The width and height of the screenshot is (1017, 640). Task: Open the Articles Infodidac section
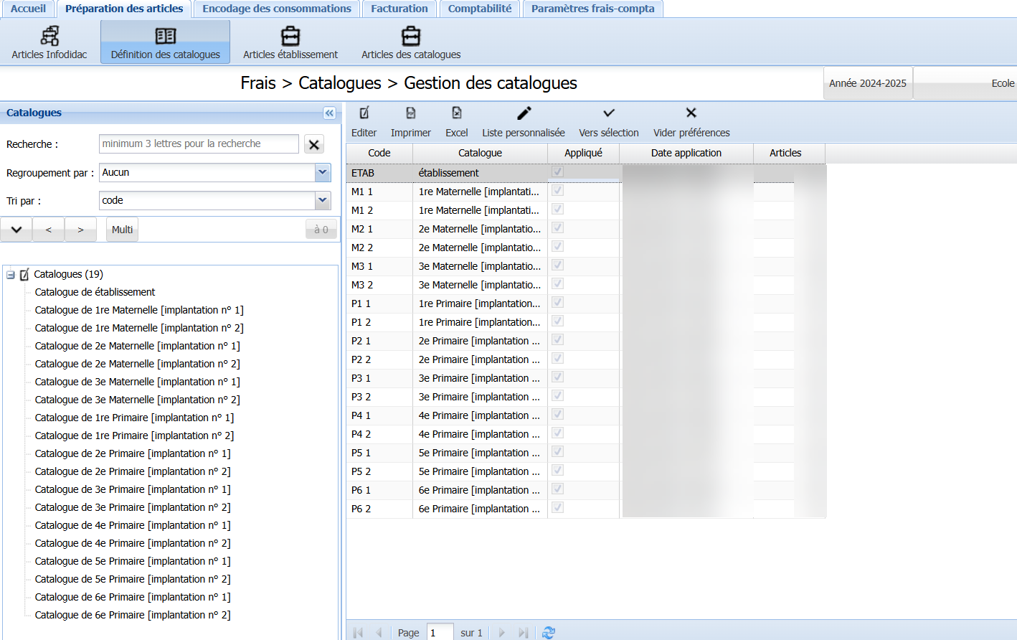click(49, 42)
